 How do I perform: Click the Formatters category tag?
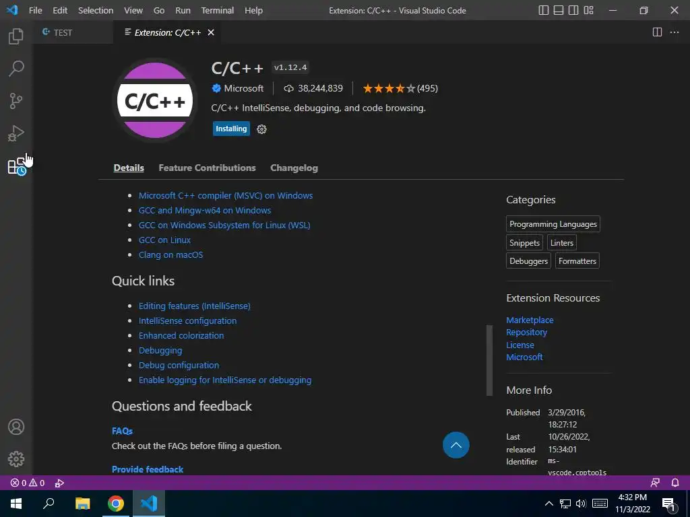[577, 261]
